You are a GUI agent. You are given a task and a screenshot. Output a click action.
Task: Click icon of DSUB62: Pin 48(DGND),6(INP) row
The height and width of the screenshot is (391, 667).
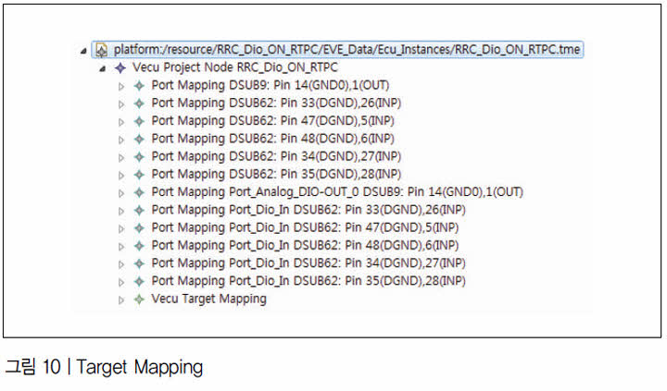139,139
